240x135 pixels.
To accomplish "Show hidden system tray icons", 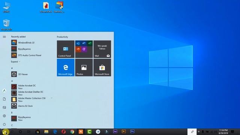I will 199,132.
